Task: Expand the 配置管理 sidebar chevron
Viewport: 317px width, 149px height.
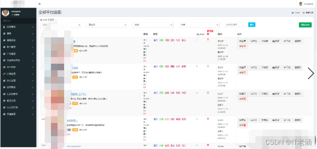Action: point(33,101)
